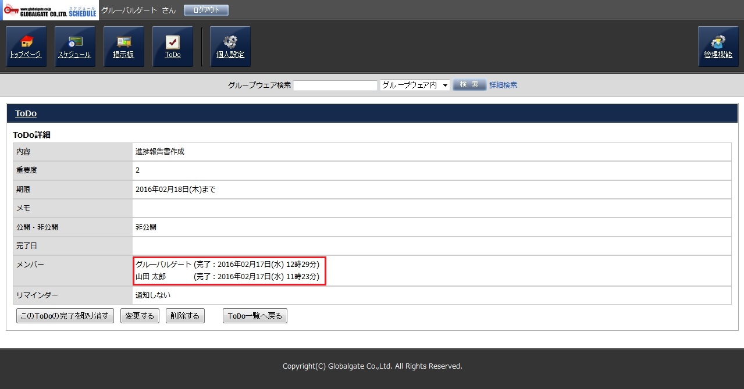This screenshot has height=389, width=744.
Task: Click the 山田 太郎 member entry
Action: coord(151,277)
